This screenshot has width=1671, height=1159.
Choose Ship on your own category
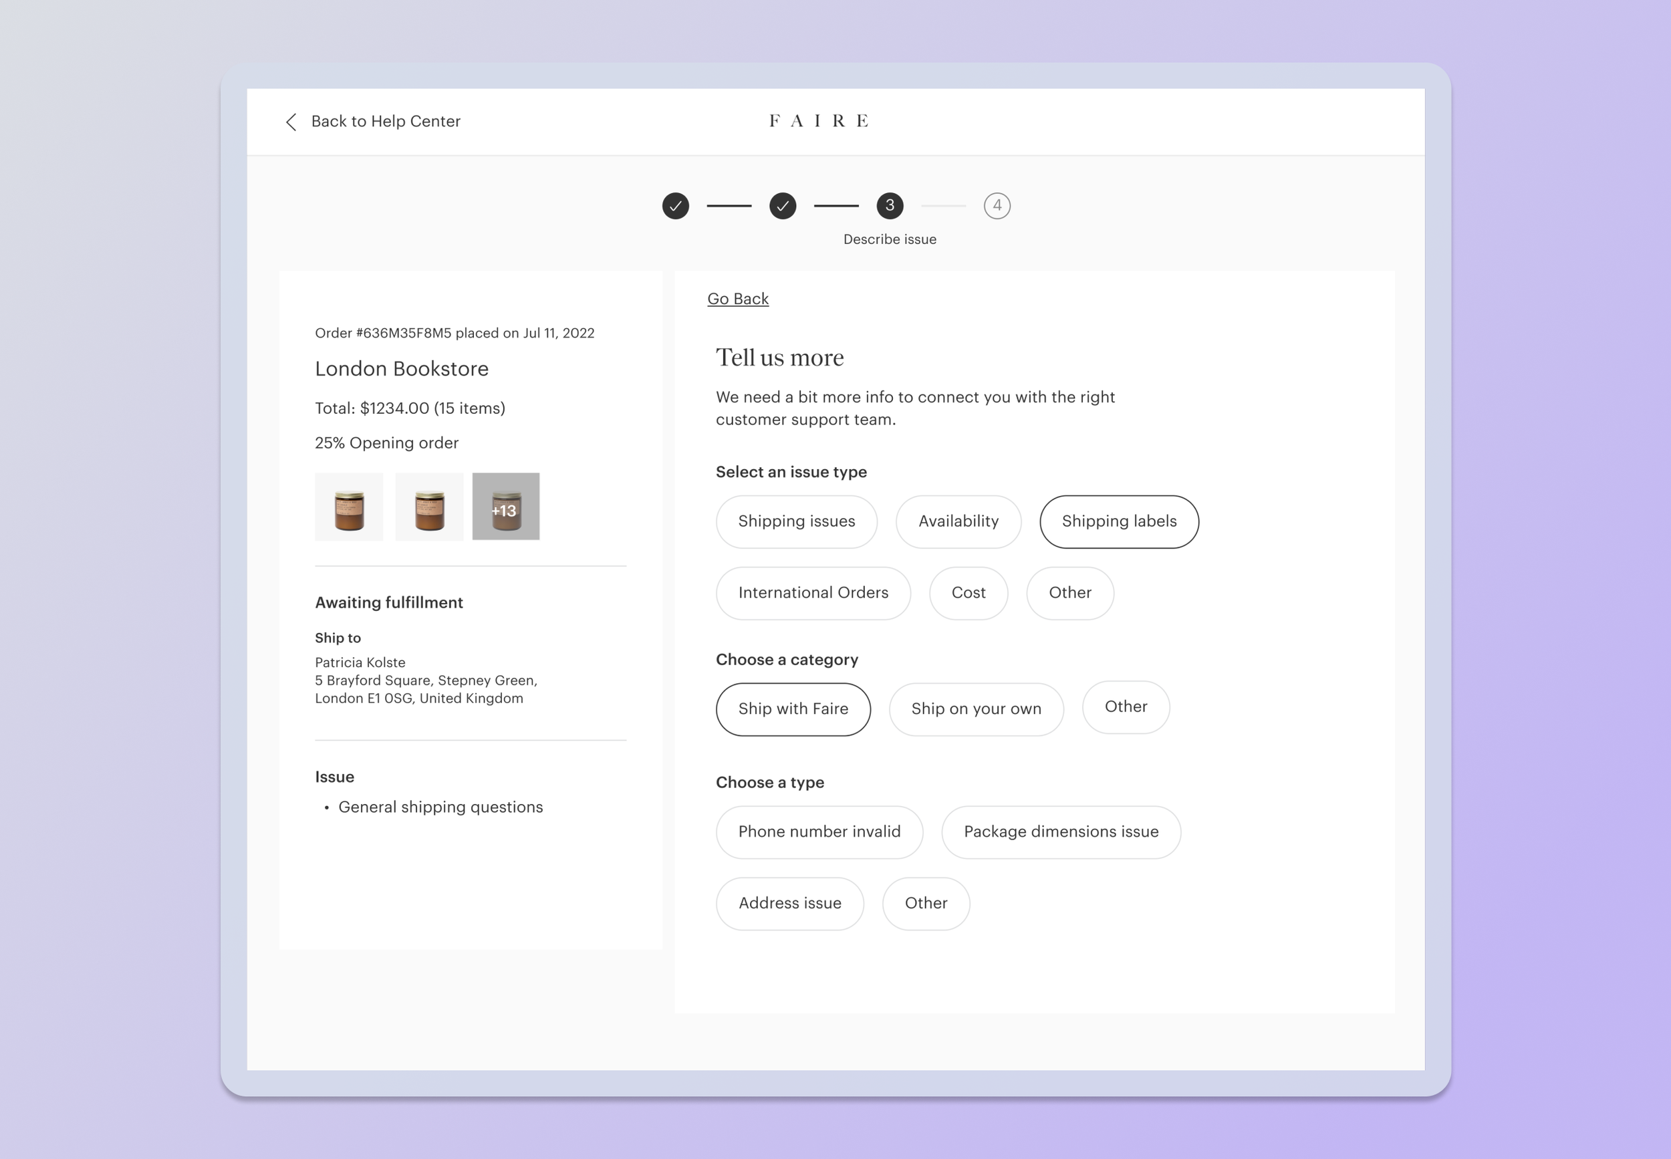click(975, 709)
